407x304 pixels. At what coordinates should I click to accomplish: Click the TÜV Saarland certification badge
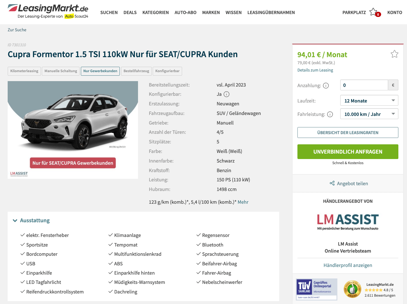317,289
